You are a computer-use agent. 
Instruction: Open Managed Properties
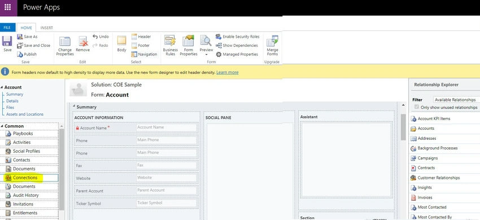[237, 54]
